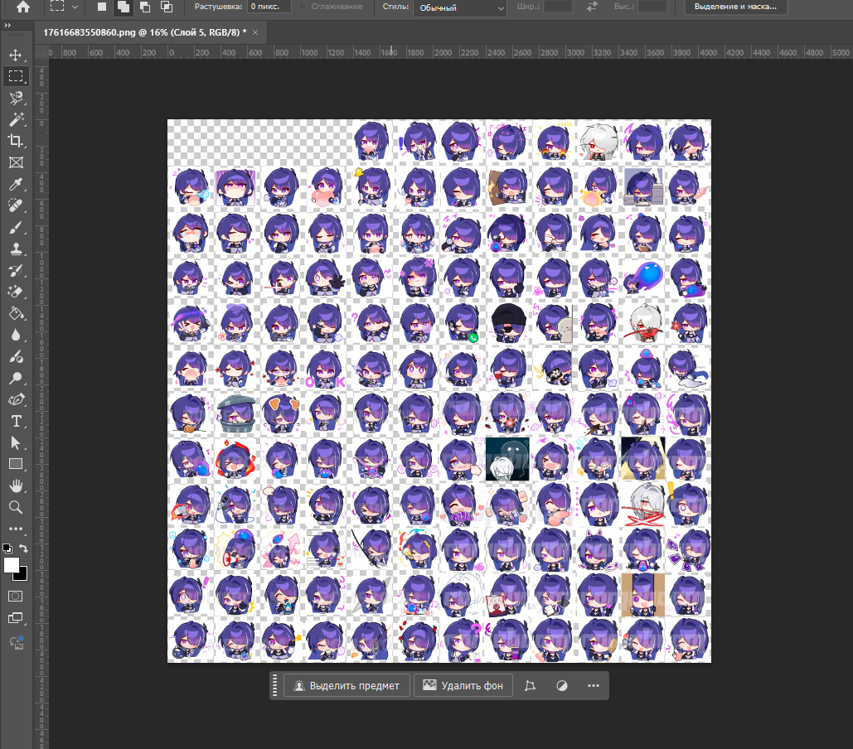Click the Выс. height field
Image resolution: width=853 pixels, height=749 pixels.
(652, 7)
